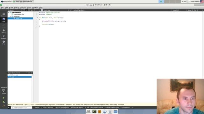This screenshot has width=204, height=114.
Task: Build the project with hammer icon
Action: pyautogui.click(x=4, y=106)
